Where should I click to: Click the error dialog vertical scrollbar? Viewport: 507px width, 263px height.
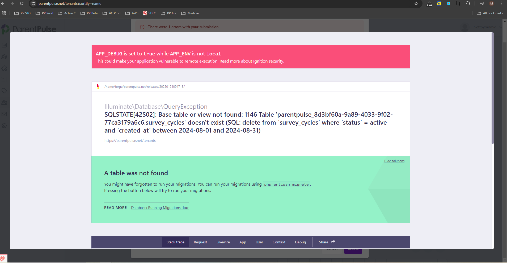tap(492, 89)
